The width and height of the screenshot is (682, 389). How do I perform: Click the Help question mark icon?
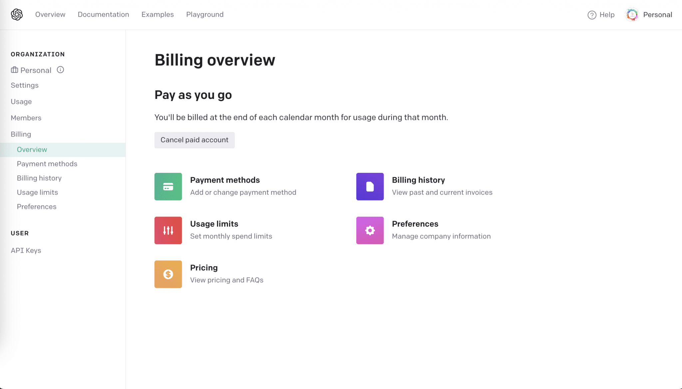point(592,15)
